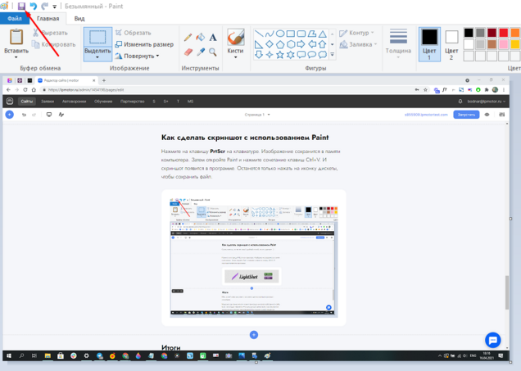Click the desktop device view icon in editor
Image resolution: width=521 pixels, height=371 pixels.
[49, 115]
